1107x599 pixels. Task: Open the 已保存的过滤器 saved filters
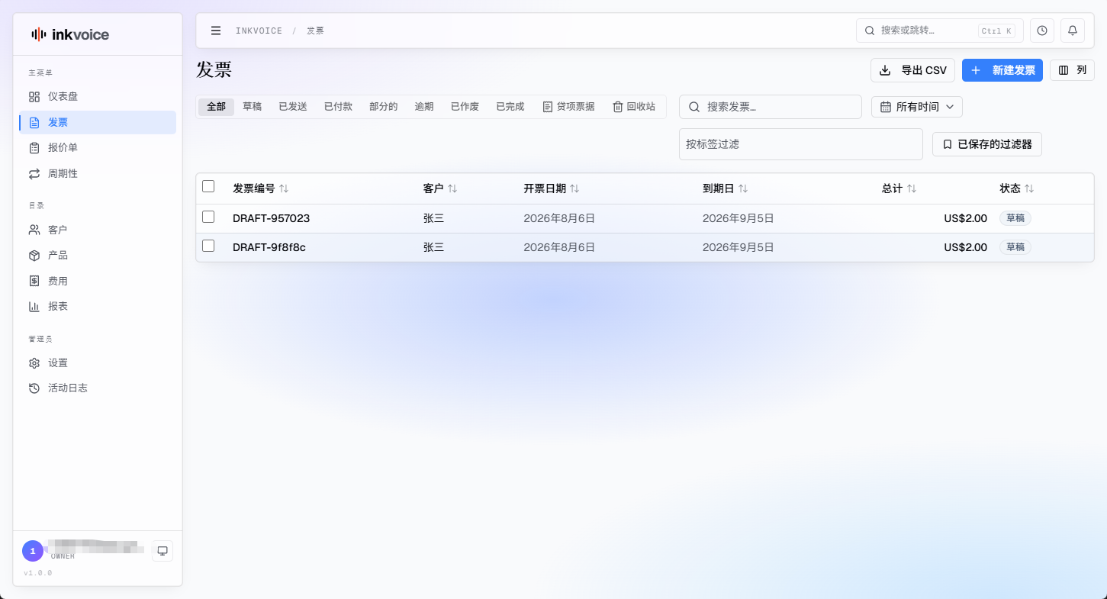[987, 144]
